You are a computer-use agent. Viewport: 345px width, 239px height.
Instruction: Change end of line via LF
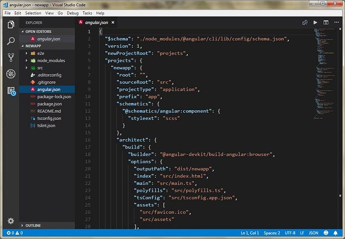pos(302,233)
